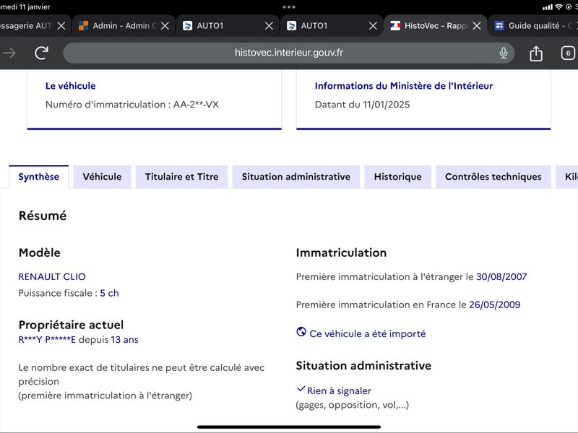Close the Admin tab
The image size is (578, 433).
[x=165, y=26]
